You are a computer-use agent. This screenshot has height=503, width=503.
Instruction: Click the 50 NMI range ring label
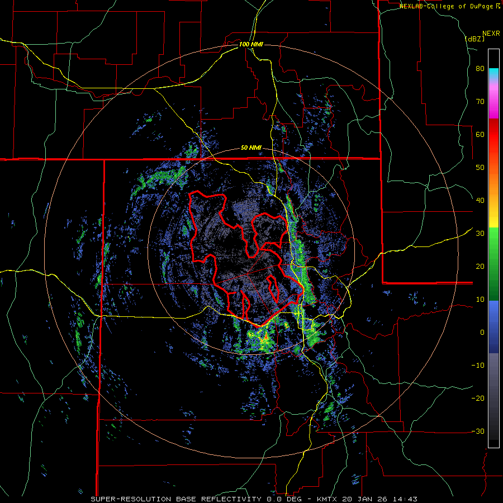click(251, 148)
